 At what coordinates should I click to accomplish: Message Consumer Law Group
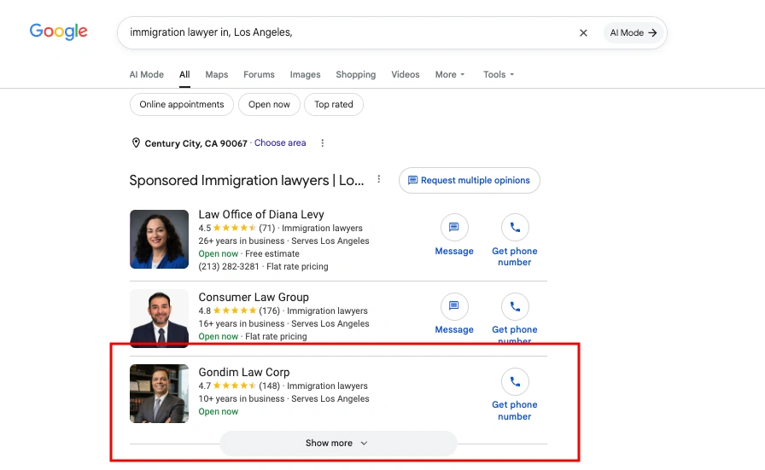pos(454,314)
